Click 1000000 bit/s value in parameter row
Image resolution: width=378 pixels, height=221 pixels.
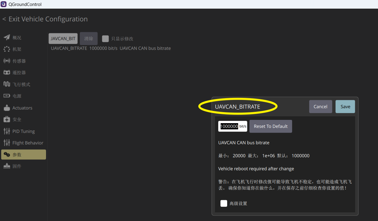(x=103, y=48)
